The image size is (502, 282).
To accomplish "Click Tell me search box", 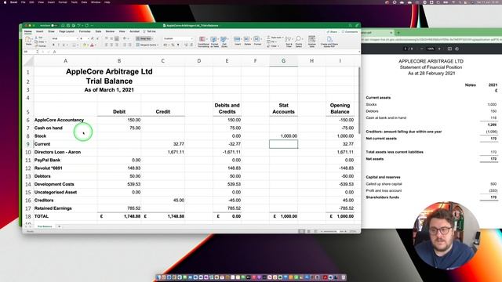I will [150, 31].
